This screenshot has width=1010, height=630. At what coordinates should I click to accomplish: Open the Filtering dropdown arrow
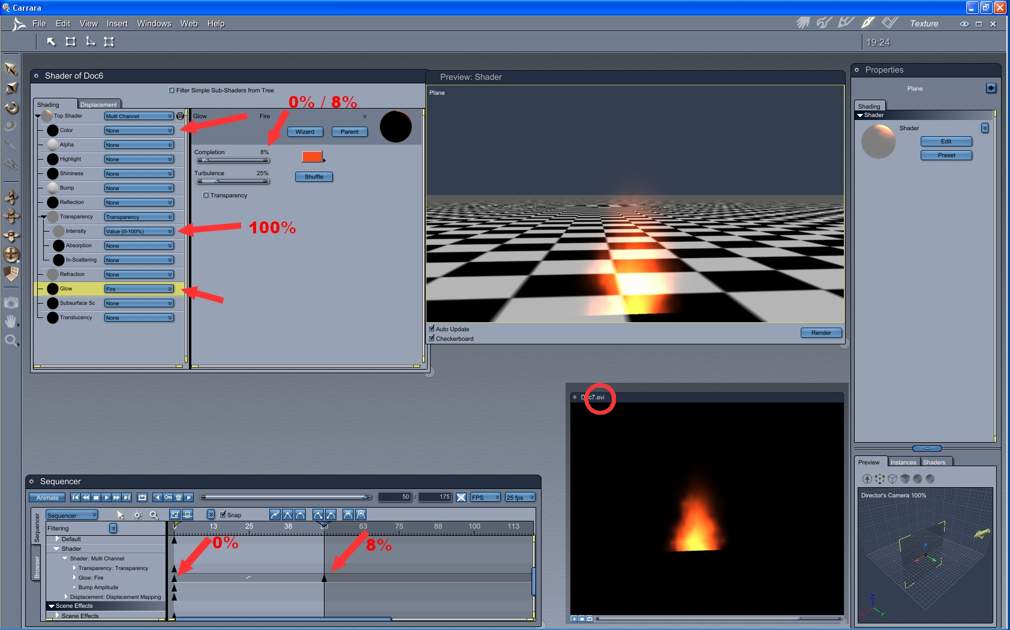coord(113,528)
